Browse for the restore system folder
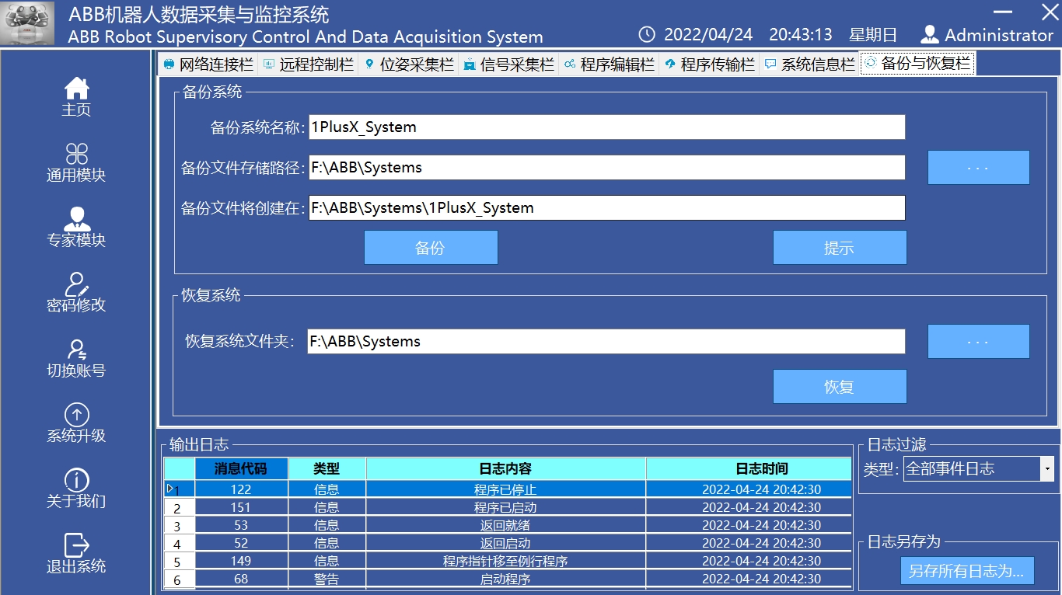Image resolution: width=1062 pixels, height=595 pixels. [x=978, y=342]
